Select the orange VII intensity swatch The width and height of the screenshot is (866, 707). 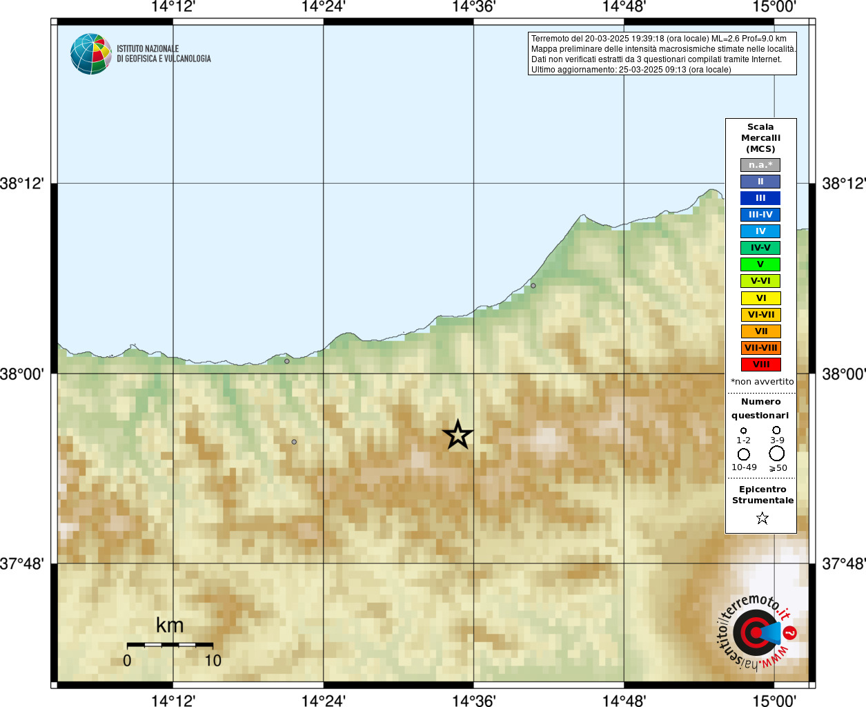[x=760, y=331]
